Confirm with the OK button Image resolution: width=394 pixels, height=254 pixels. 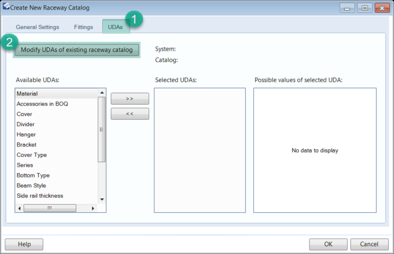tap(328, 244)
